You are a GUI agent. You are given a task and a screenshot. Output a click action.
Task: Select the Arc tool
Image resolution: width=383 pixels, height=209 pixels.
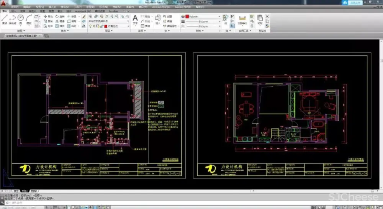click(x=29, y=18)
